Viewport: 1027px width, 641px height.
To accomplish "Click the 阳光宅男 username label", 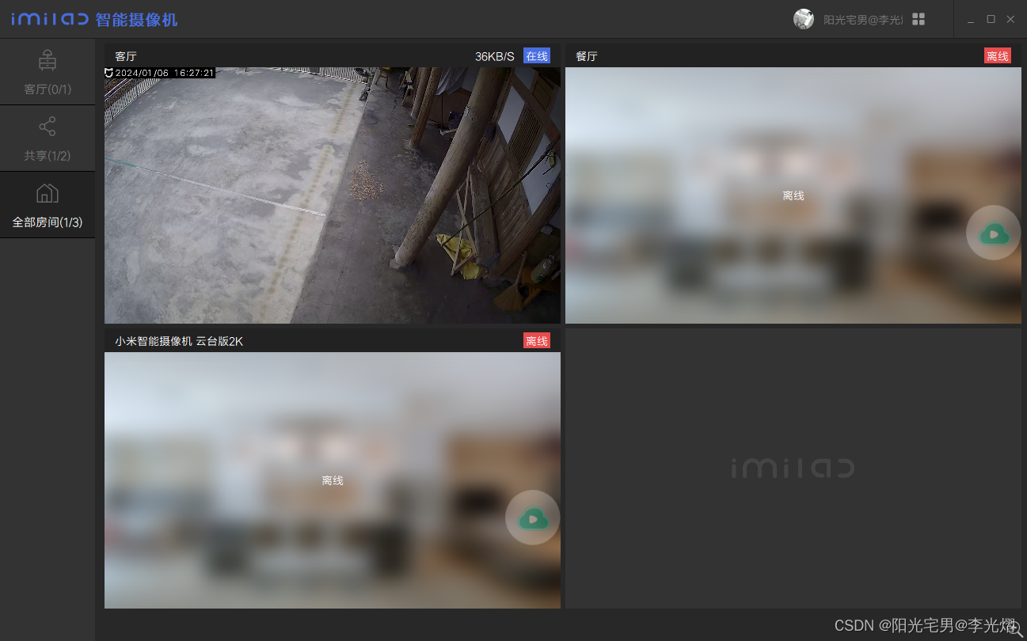I will 862,20.
